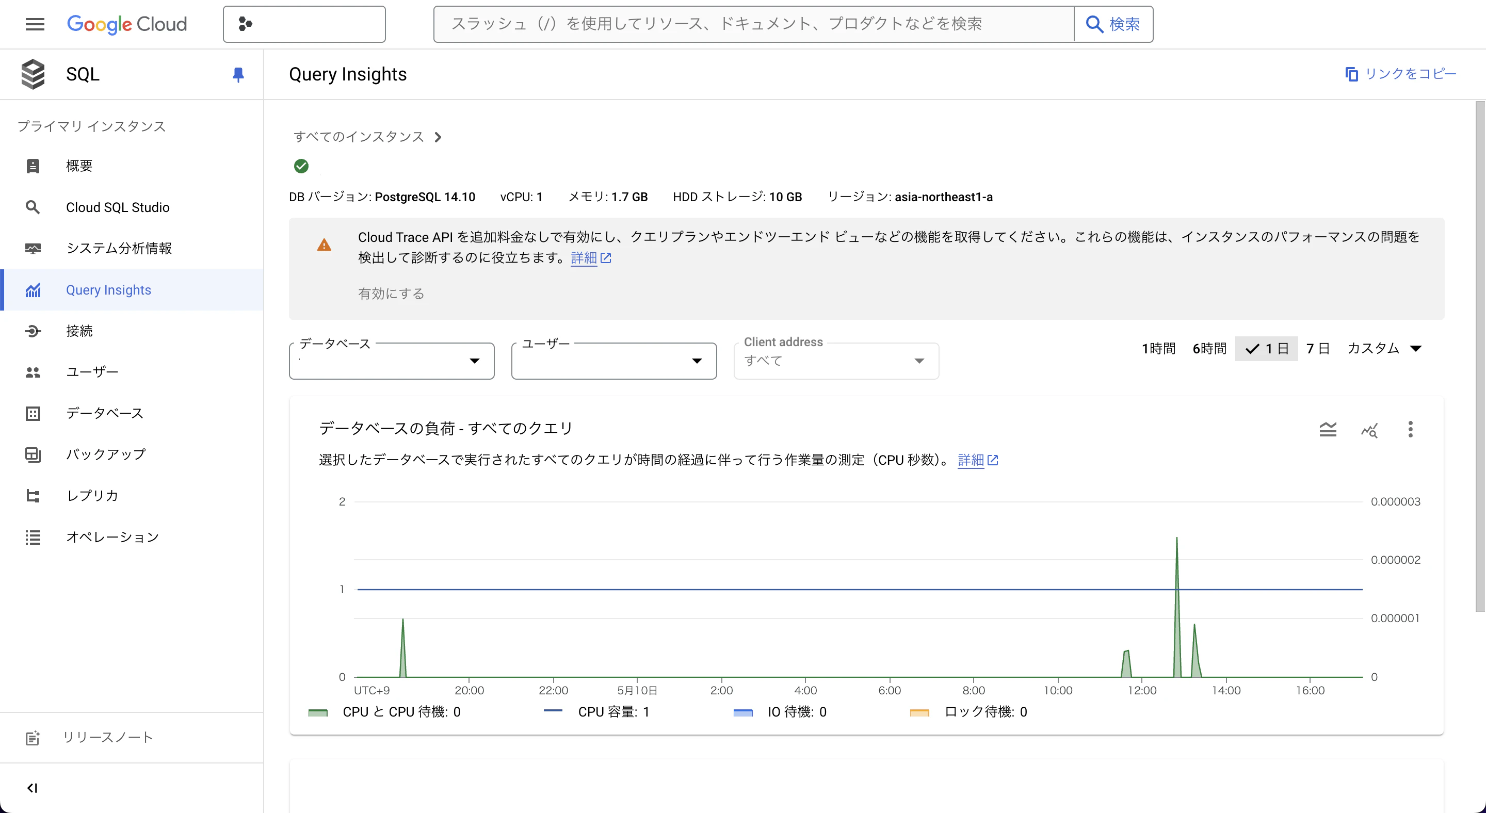Select the 7 日 time range
Viewport: 1486px width, 813px height.
click(1318, 348)
